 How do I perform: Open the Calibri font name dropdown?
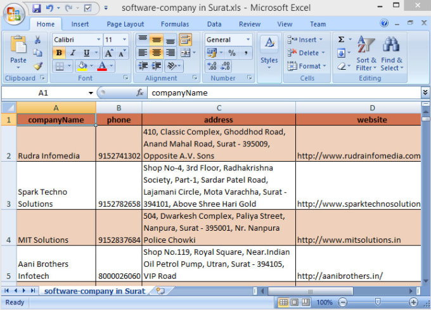pyautogui.click(x=98, y=40)
